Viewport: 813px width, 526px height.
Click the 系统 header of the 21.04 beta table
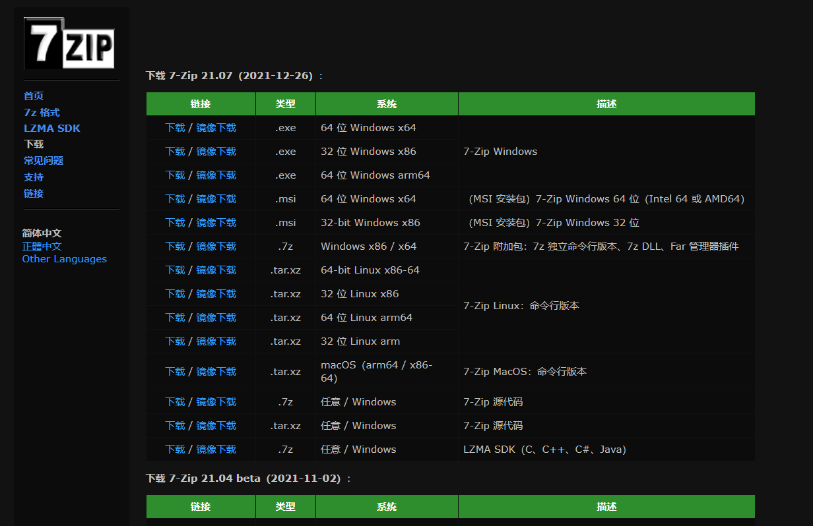coord(387,507)
